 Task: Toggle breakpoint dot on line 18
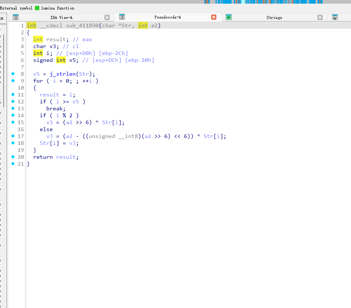(13, 143)
